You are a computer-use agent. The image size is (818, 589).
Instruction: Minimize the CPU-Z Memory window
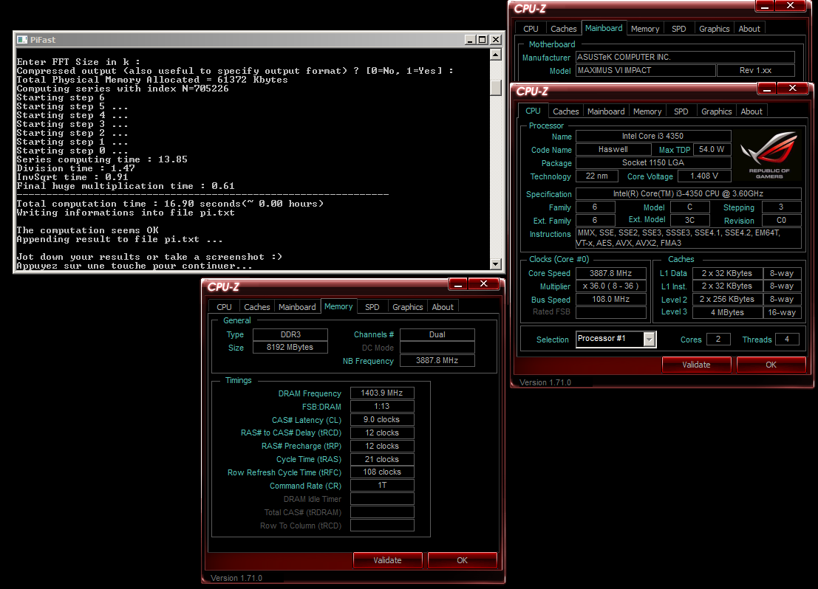click(457, 283)
